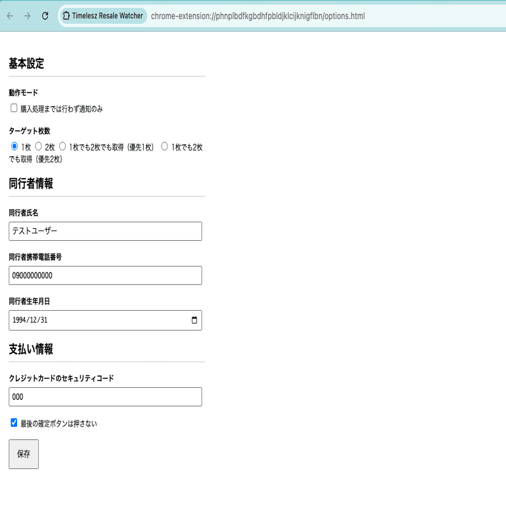The height and width of the screenshot is (506, 506).
Task: Click the 動作モード label
Action: [x=23, y=92]
